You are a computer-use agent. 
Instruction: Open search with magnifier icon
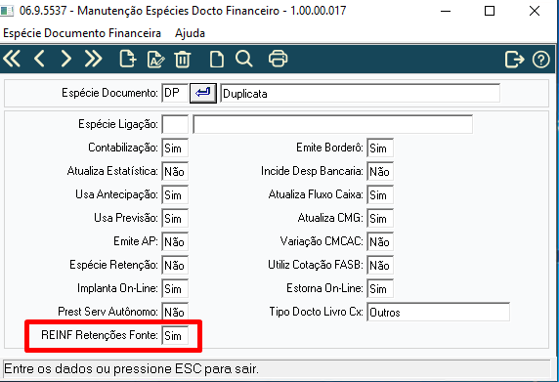pyautogui.click(x=244, y=59)
